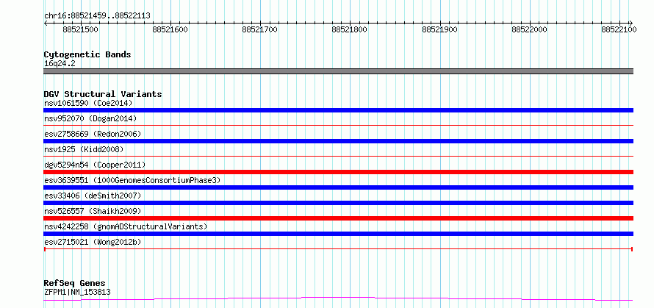Click the blue bar for esv33406
Viewport: 654px width, 308px height.
[338, 203]
